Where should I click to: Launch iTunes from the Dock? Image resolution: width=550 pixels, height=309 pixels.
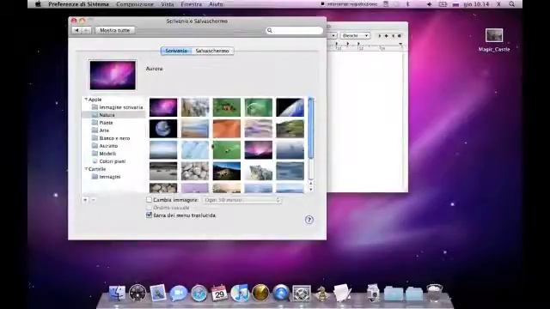point(240,293)
